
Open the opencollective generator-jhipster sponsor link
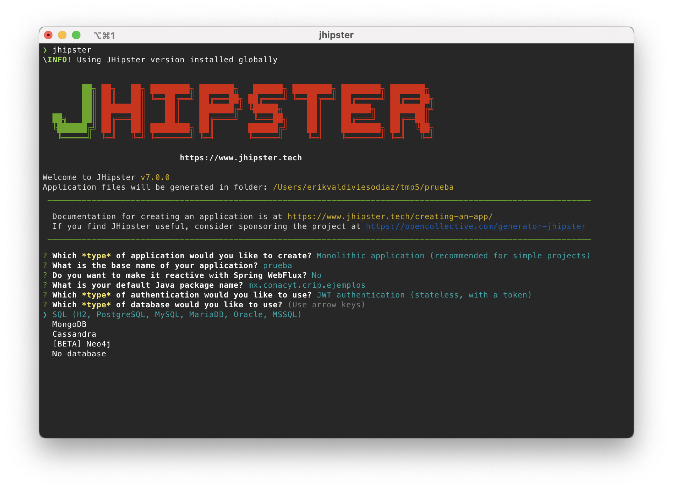tap(476, 226)
